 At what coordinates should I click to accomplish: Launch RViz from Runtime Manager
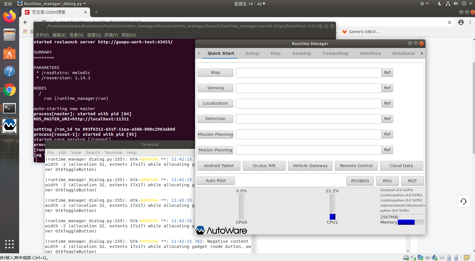coord(387,181)
